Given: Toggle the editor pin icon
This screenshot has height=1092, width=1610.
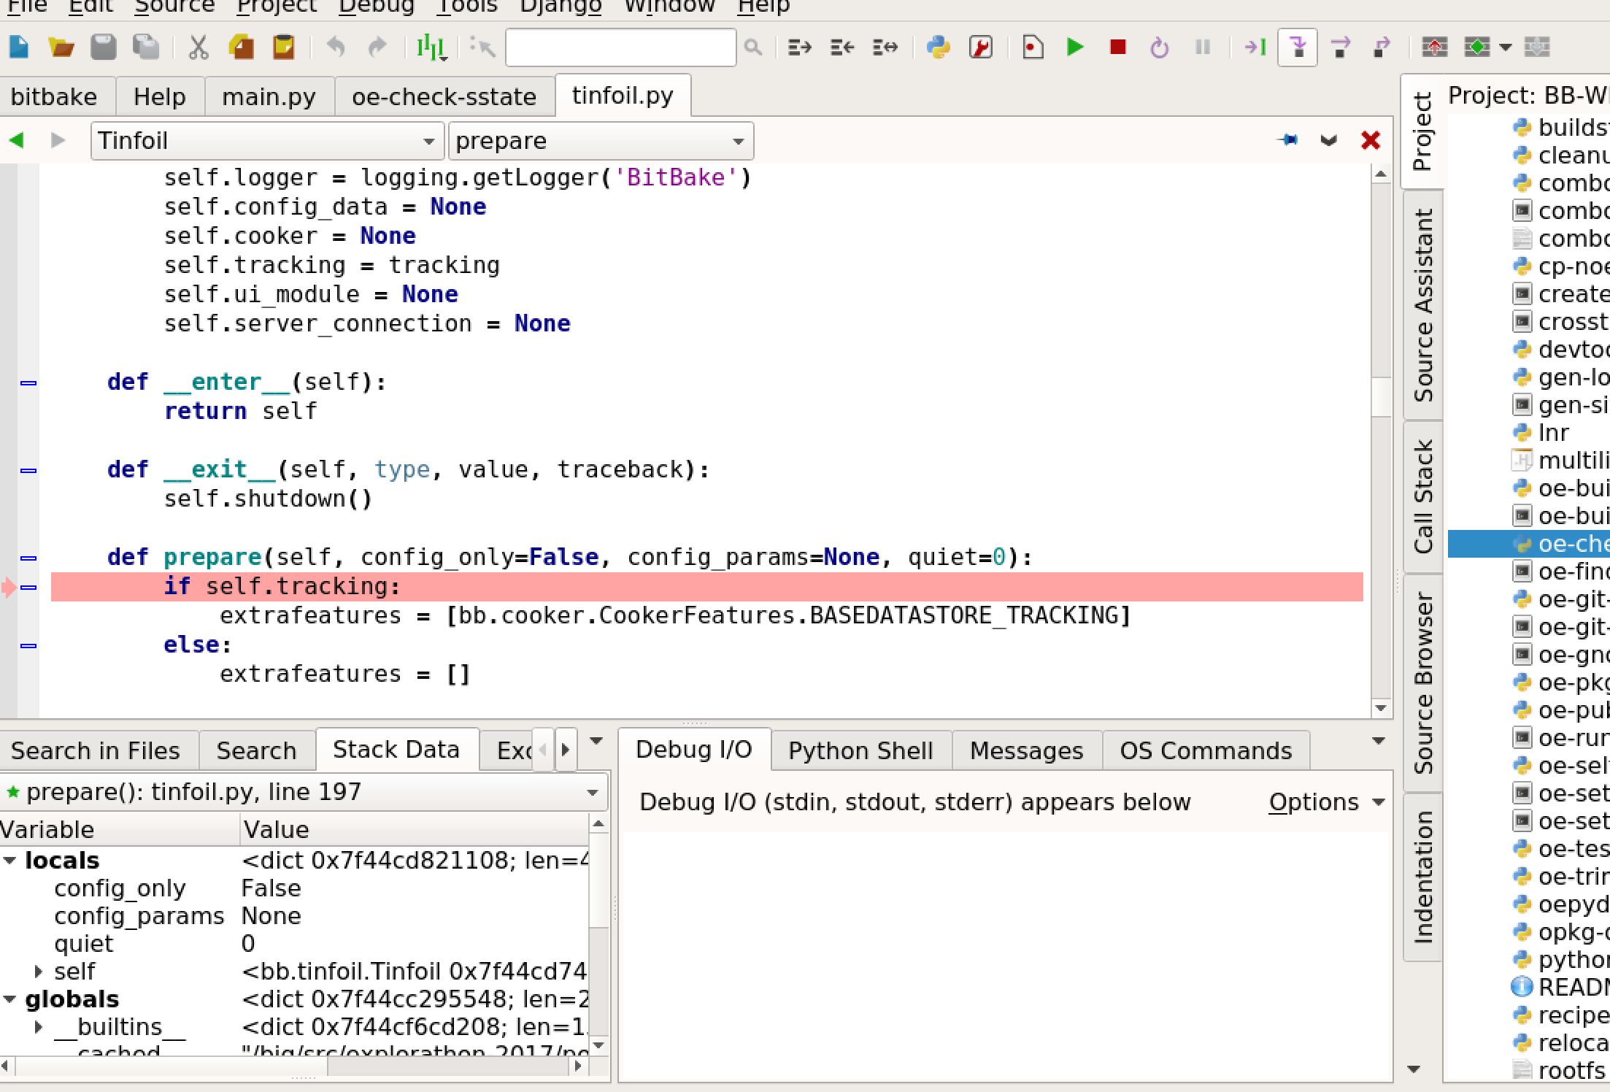Looking at the screenshot, I should tap(1288, 140).
